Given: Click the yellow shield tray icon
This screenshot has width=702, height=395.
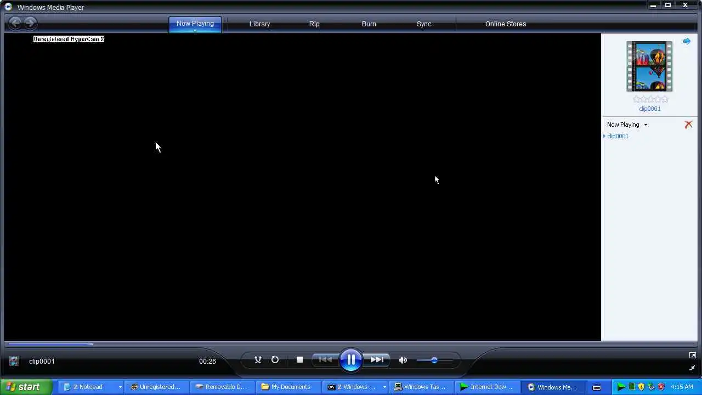Looking at the screenshot, I should [x=641, y=387].
